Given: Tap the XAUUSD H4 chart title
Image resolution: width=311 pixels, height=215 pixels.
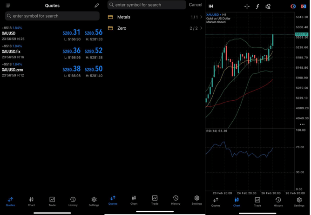Looking at the screenshot, I should pos(216,15).
